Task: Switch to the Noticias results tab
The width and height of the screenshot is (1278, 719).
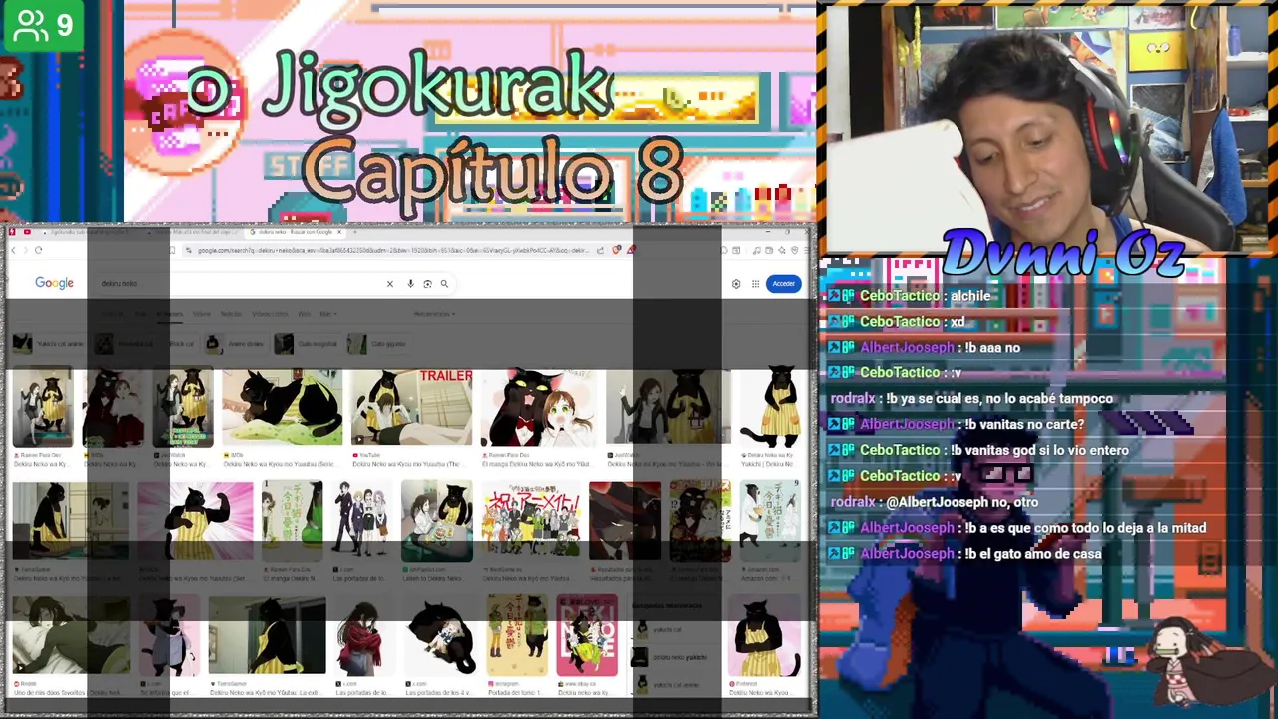Action: [x=231, y=314]
